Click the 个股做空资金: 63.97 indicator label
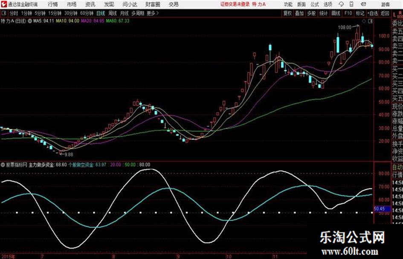The image size is (403, 259). pyautogui.click(x=87, y=165)
